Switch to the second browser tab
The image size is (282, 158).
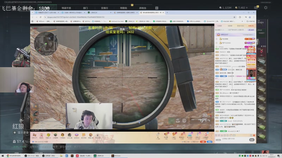tap(73, 13)
